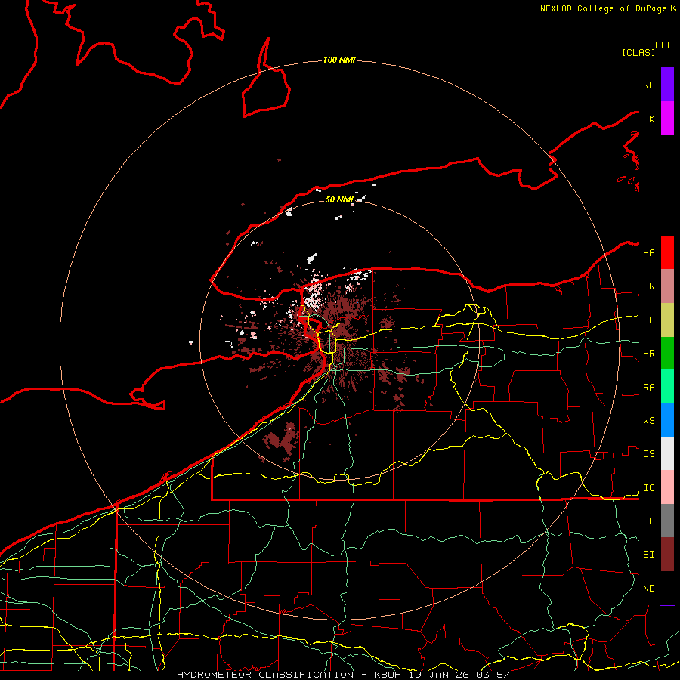The image size is (680, 680).
Task: Pick the RA bright green legend swatch
Action: [667, 387]
